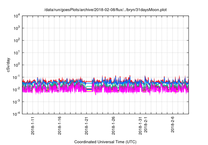Click the 10^-2 y-axis tick label
The width and height of the screenshot is (208, 145).
click(x=17, y=89)
